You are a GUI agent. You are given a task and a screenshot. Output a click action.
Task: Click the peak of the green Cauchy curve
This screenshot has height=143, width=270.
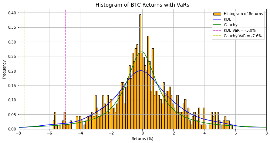(142, 52)
